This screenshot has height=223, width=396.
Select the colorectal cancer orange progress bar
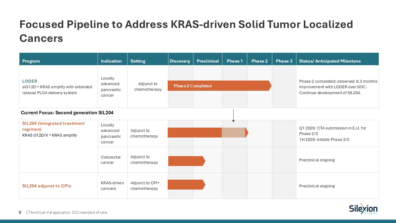pyautogui.click(x=186, y=161)
